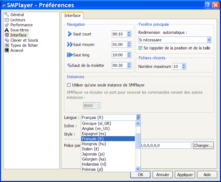Click the Lecteurs drive icon
The height and width of the screenshot is (182, 221).
tap(7, 20)
